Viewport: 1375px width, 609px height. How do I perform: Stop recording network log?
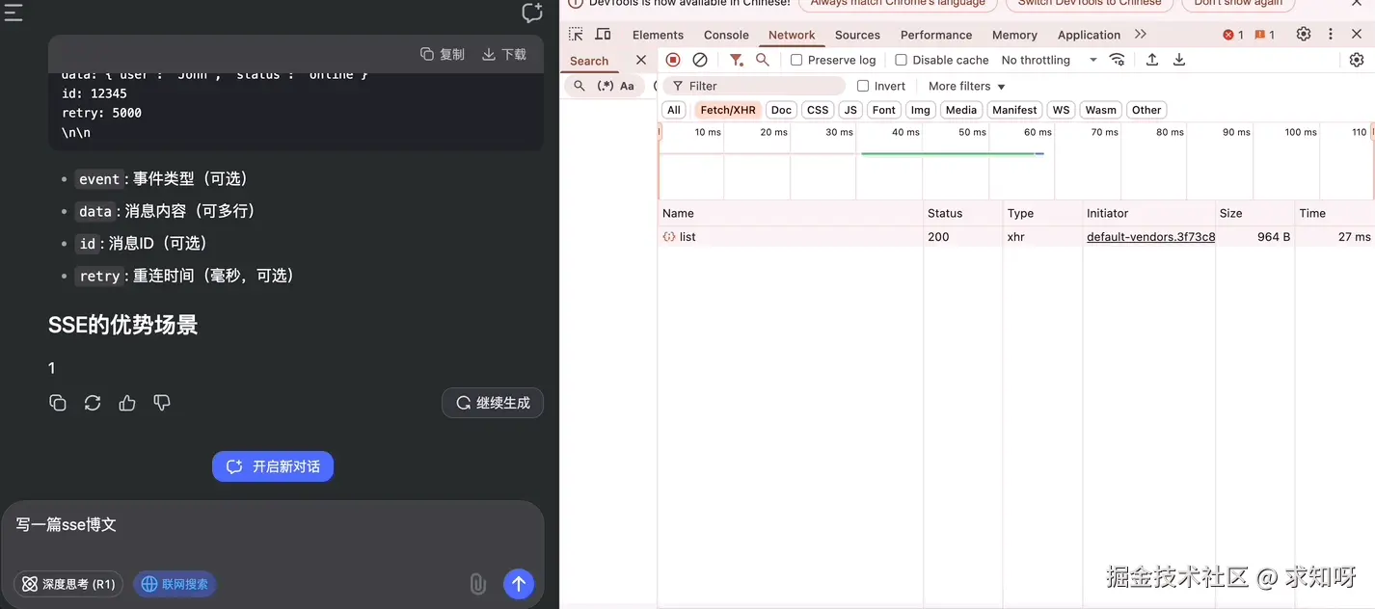[x=673, y=60]
